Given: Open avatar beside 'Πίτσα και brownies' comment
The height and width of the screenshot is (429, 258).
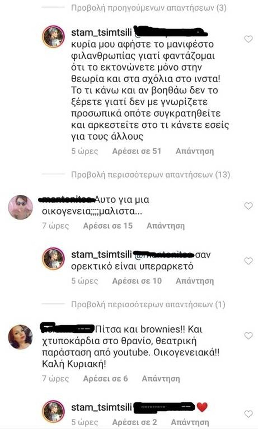Looking at the screenshot, I should [20, 337].
